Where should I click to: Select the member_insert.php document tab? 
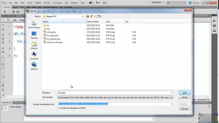coord(9,16)
